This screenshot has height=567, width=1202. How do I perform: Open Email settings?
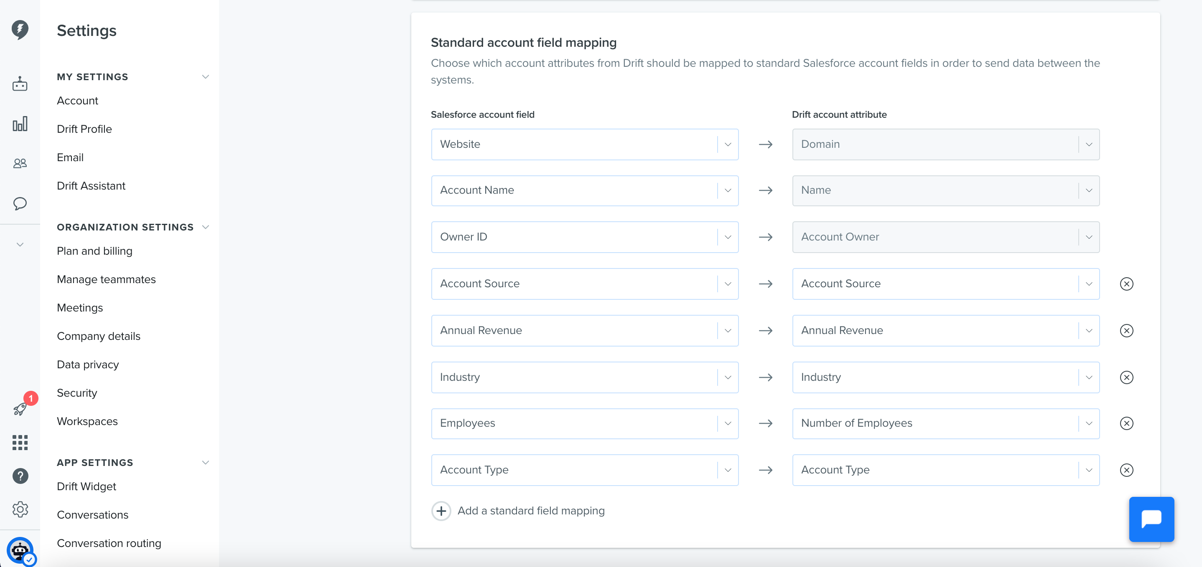(70, 157)
